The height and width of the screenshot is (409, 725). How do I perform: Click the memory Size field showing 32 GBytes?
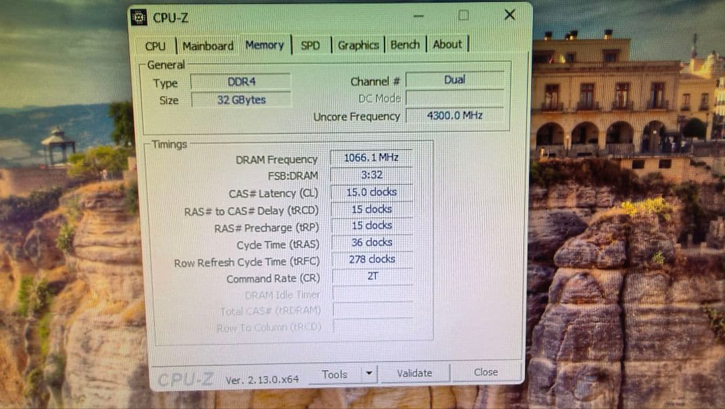(243, 99)
